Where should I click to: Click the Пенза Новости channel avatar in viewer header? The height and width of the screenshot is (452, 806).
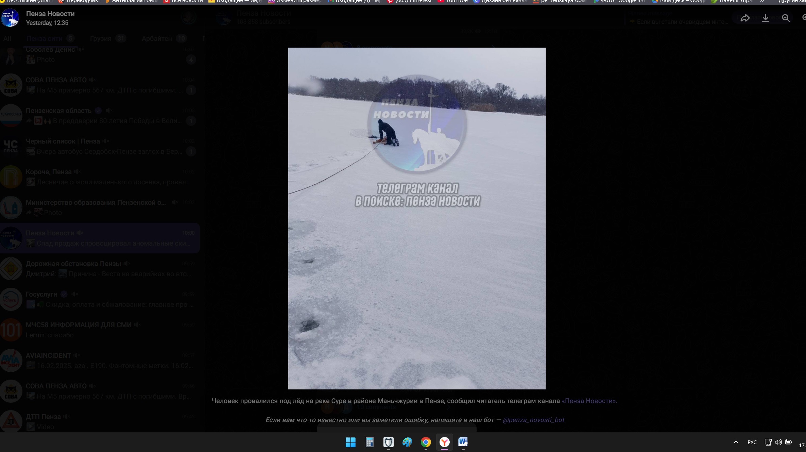click(10, 18)
